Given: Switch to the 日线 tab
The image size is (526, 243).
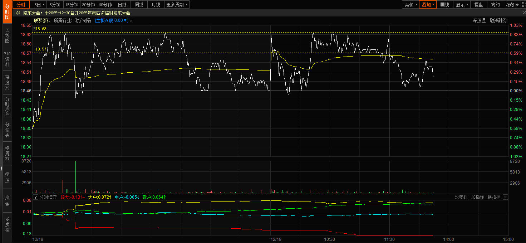Looking at the screenshot, I should pyautogui.click(x=122, y=5).
